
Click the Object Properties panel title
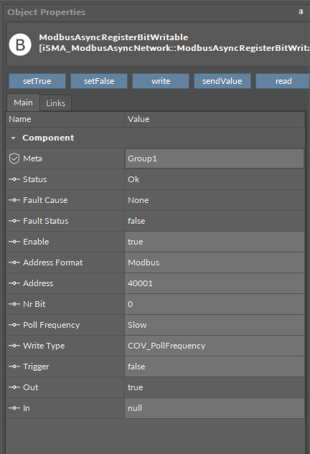point(47,12)
